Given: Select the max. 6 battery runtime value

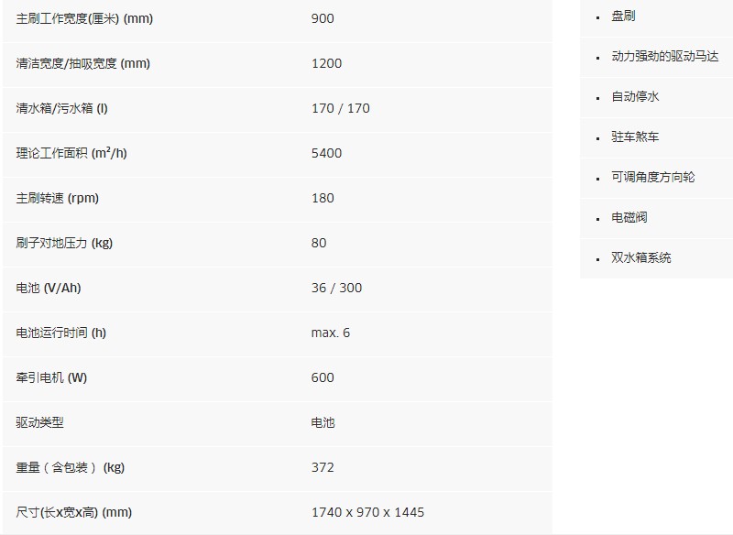Looking at the screenshot, I should click(x=331, y=333).
